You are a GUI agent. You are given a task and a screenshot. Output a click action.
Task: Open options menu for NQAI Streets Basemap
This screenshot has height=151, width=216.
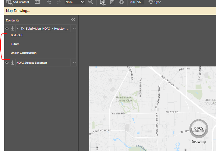[74, 63]
